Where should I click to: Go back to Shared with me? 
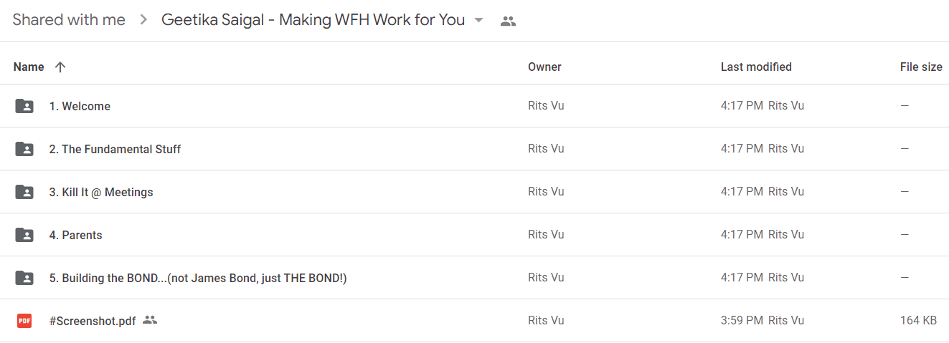click(x=69, y=20)
